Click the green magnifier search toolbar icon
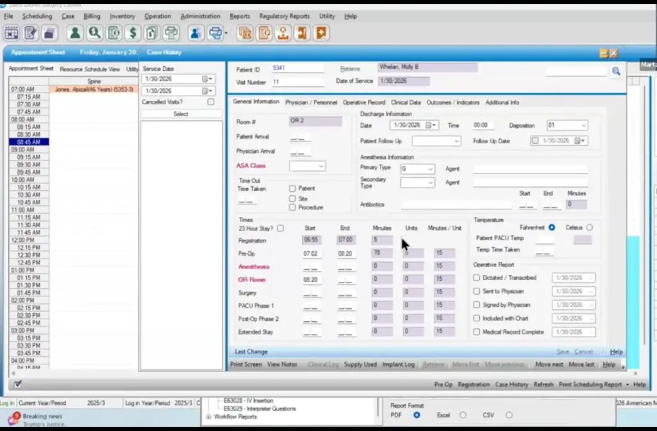The width and height of the screenshot is (657, 431). click(94, 33)
